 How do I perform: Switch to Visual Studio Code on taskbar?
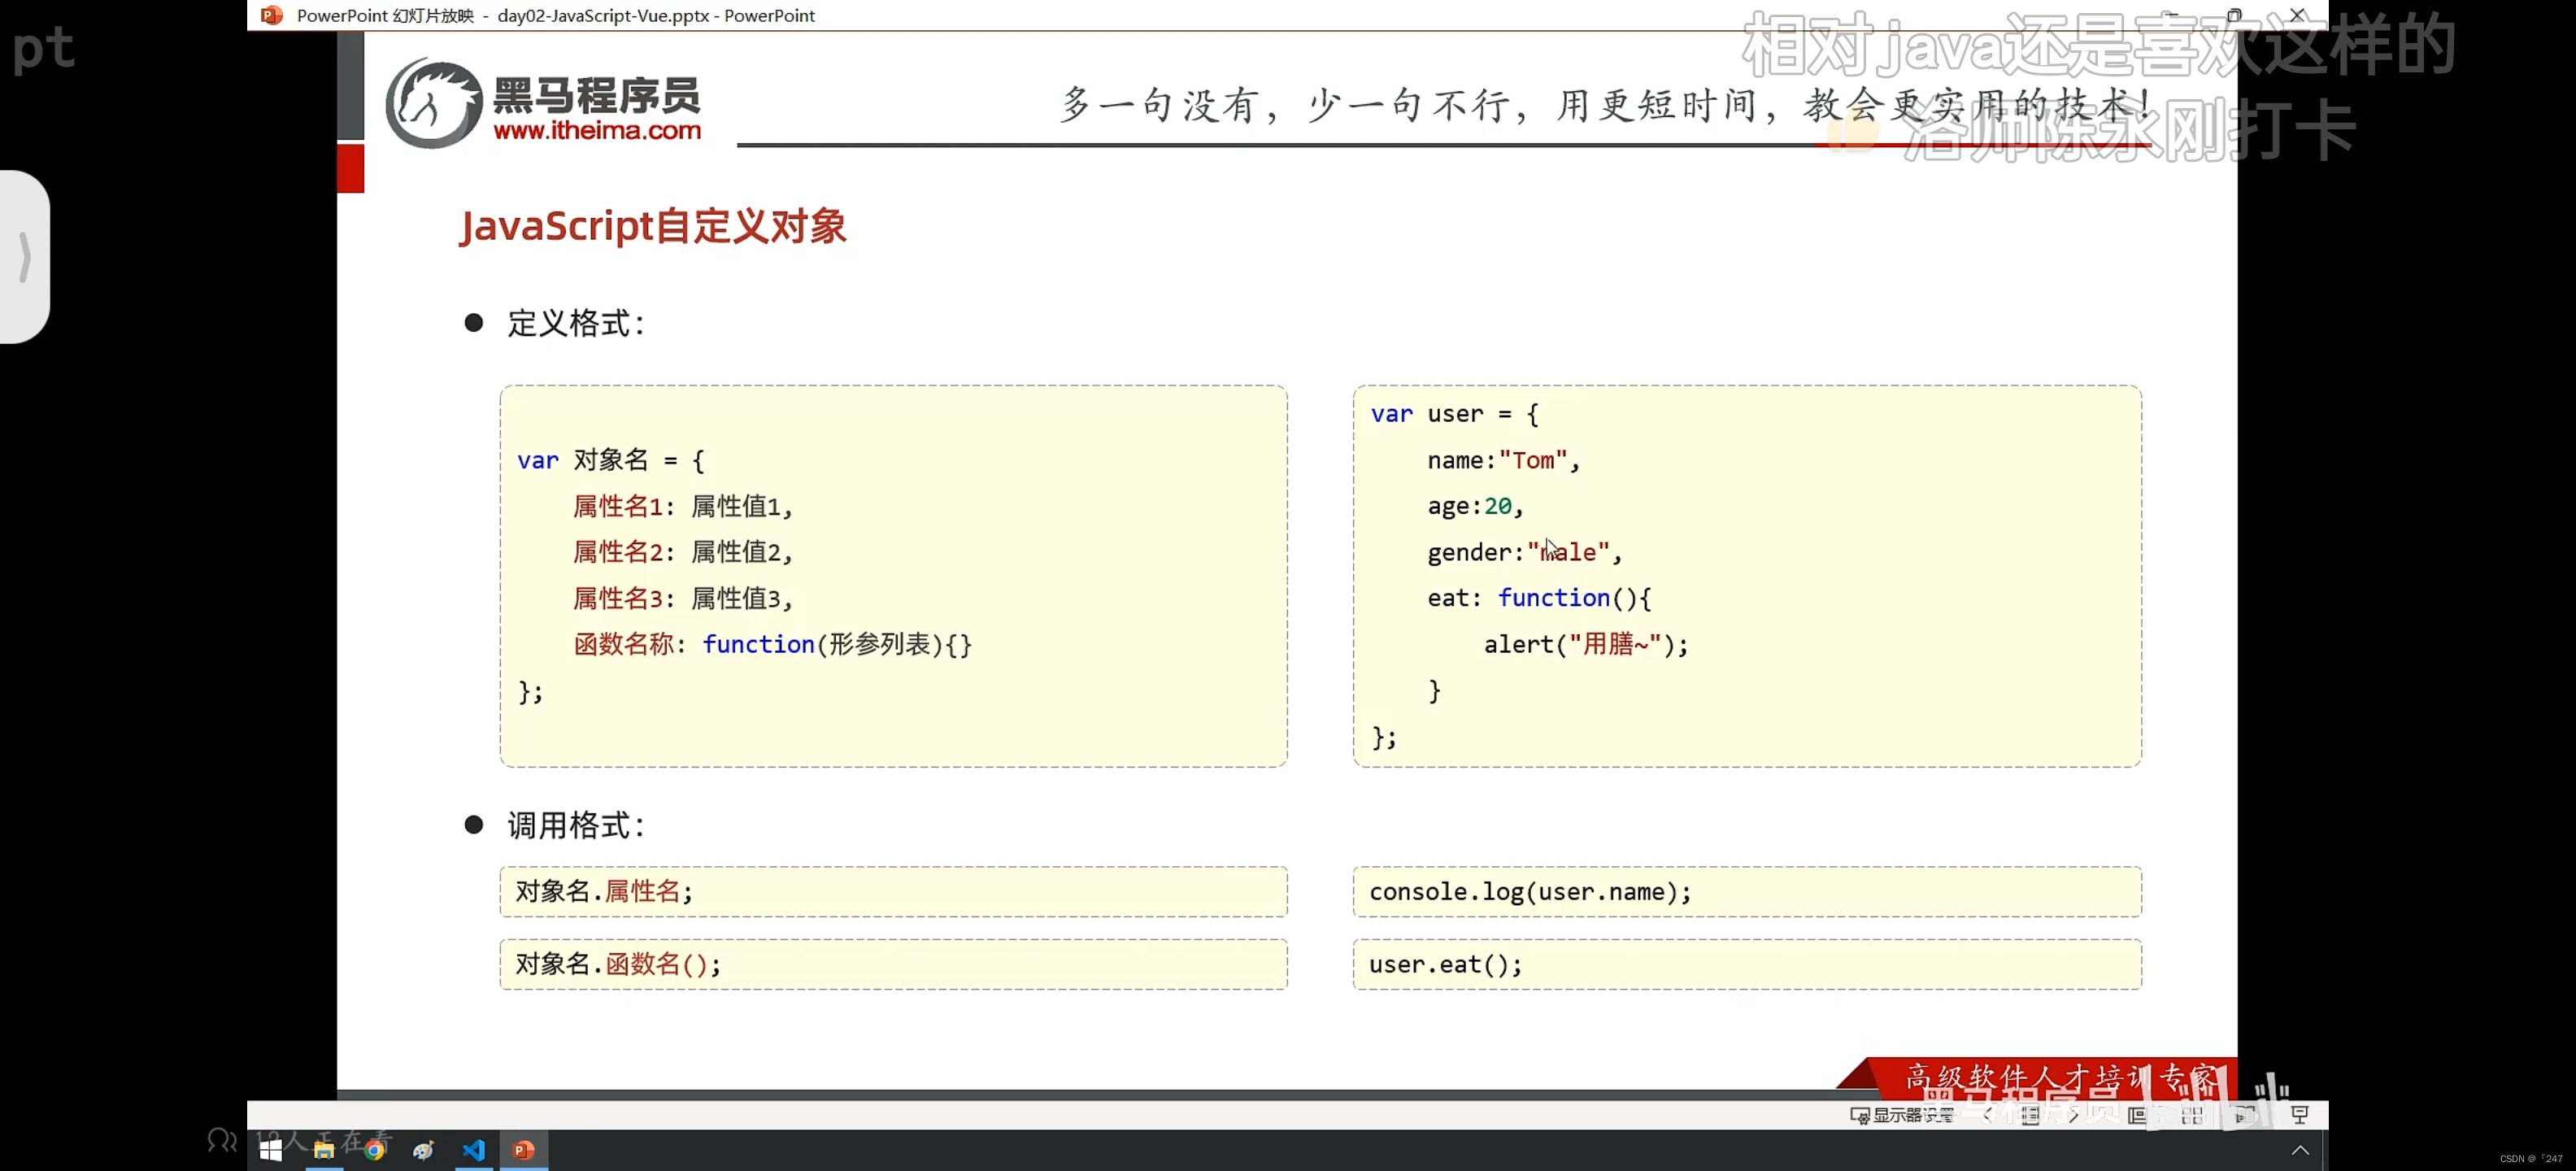[x=474, y=1150]
